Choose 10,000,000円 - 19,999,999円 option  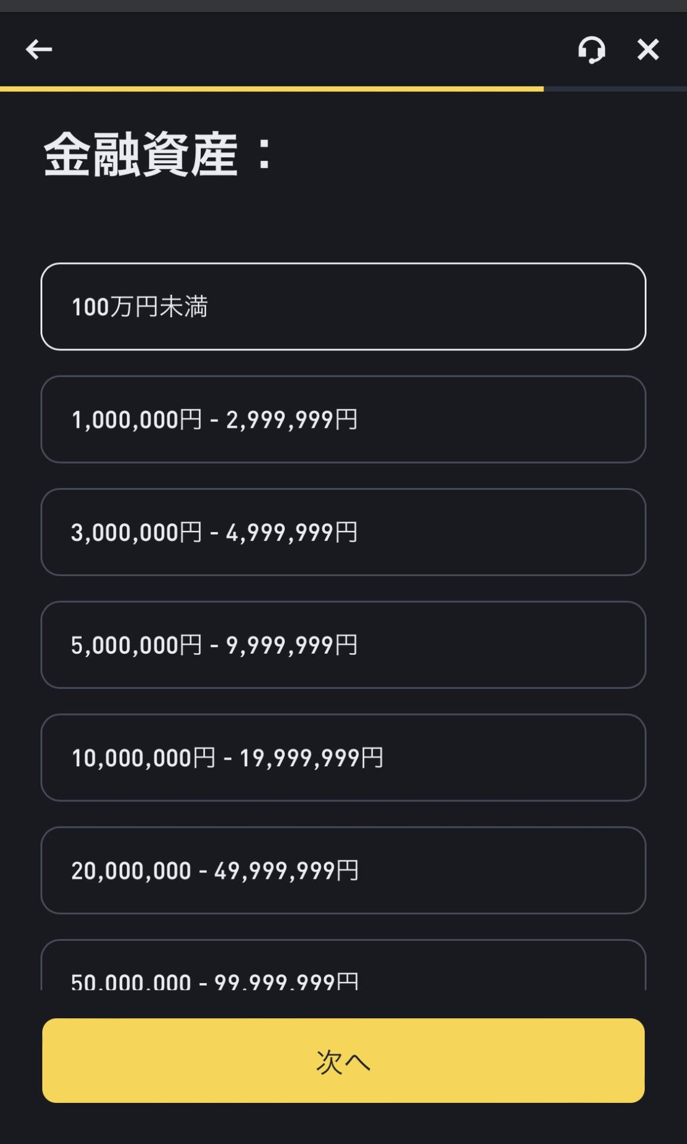tap(343, 757)
